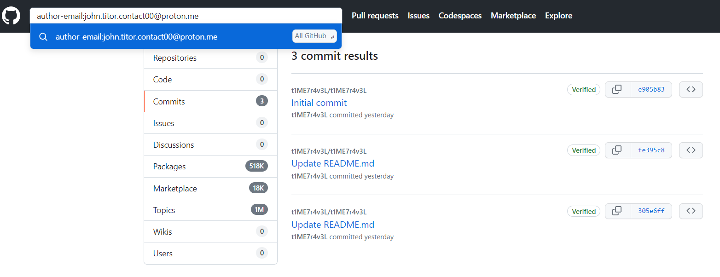The image size is (720, 277).
Task: Browse repository at commit fe395c8
Action: pyautogui.click(x=691, y=150)
